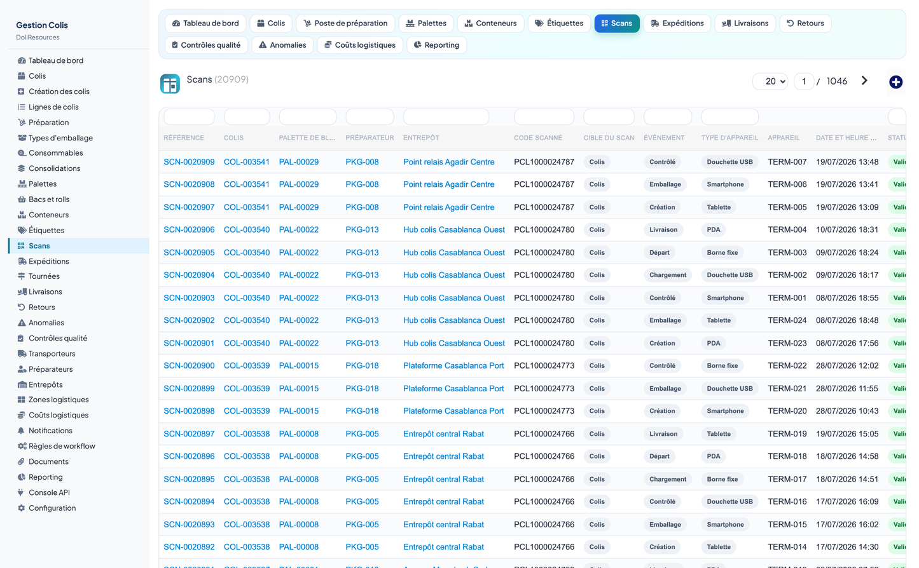Switch to the Conteneurs top tab
This screenshot has width=919, height=568.
(490, 24)
